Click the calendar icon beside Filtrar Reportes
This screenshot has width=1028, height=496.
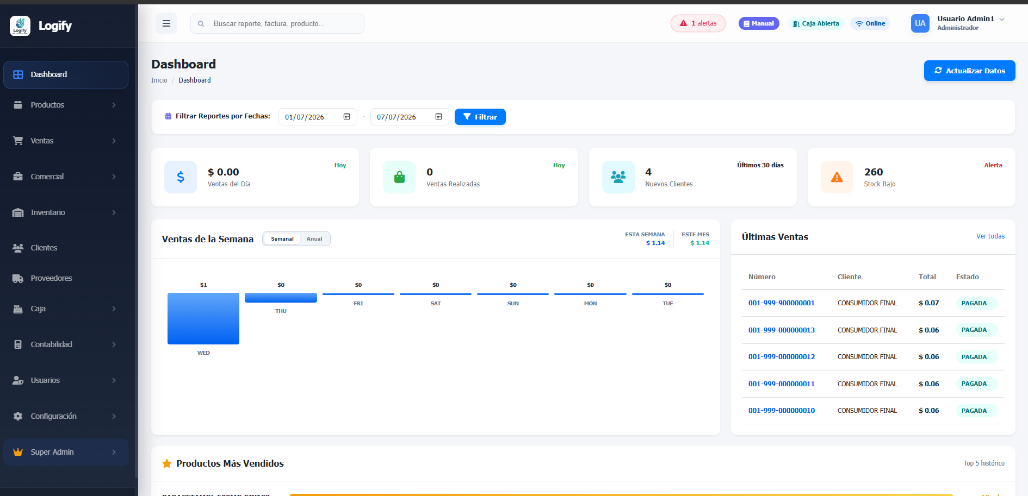[168, 116]
